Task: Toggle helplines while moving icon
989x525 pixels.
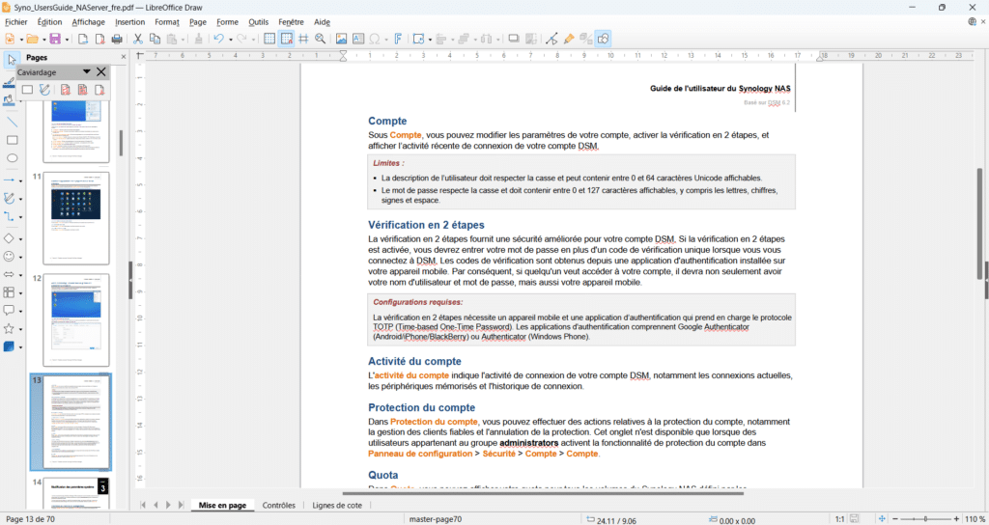Action: [303, 39]
